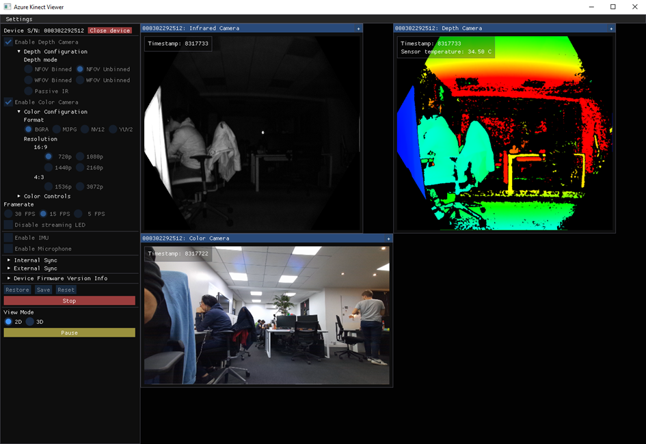This screenshot has width=646, height=444.
Task: Open the Settings menu
Action: [x=19, y=19]
